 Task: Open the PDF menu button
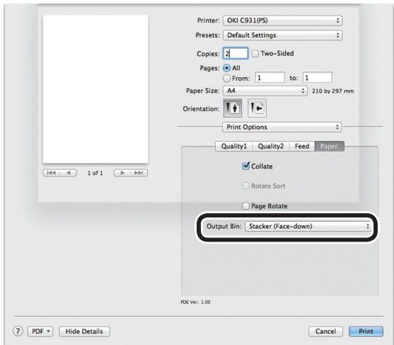point(40,332)
